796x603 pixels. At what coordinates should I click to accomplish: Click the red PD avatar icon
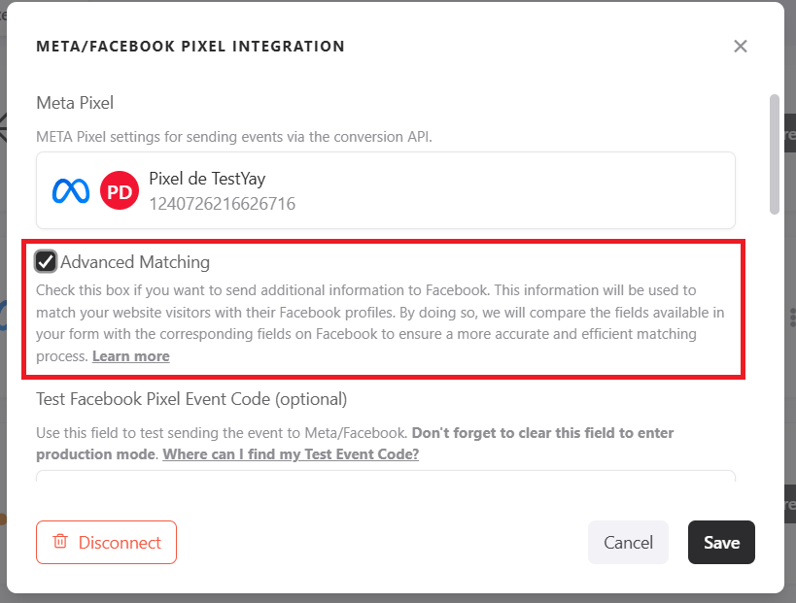click(x=120, y=191)
